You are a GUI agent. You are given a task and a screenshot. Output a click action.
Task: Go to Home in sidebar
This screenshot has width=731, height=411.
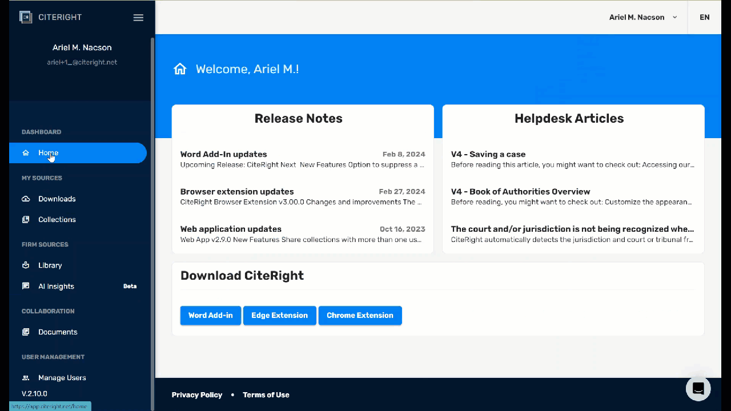click(x=78, y=153)
